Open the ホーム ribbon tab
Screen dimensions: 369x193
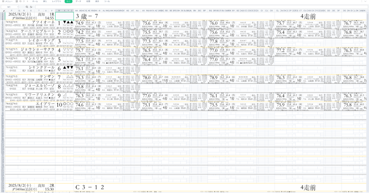[x=35, y=2]
